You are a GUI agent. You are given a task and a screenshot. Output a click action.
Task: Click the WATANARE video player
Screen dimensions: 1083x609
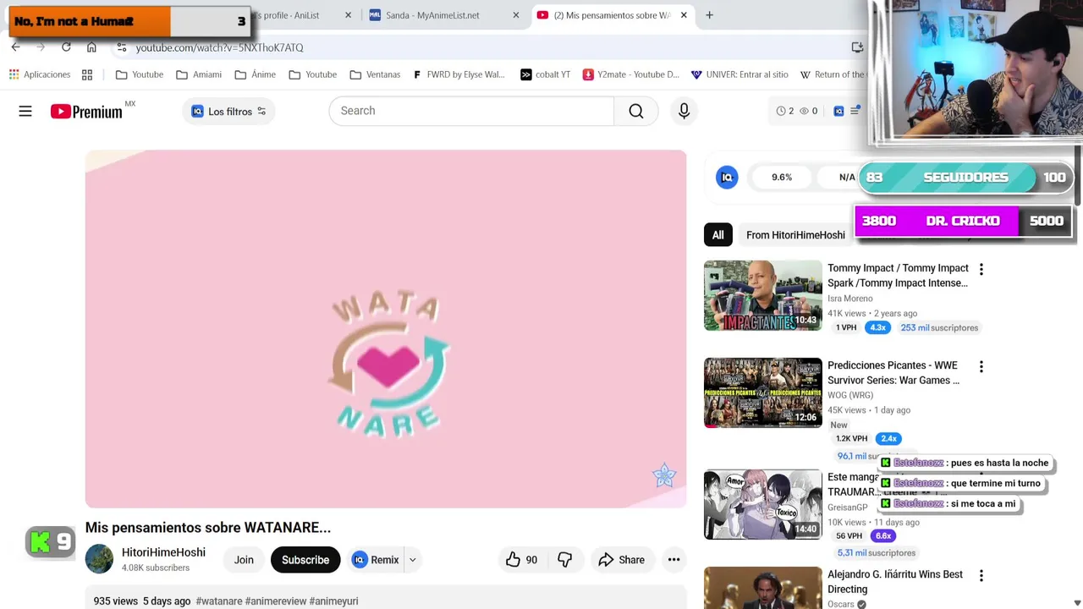tap(386, 329)
